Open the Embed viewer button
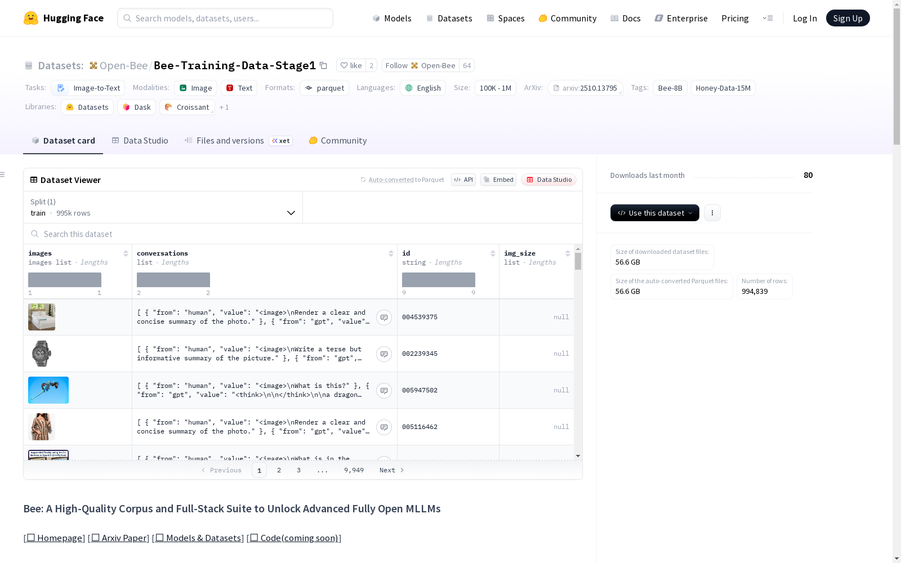 (498, 180)
